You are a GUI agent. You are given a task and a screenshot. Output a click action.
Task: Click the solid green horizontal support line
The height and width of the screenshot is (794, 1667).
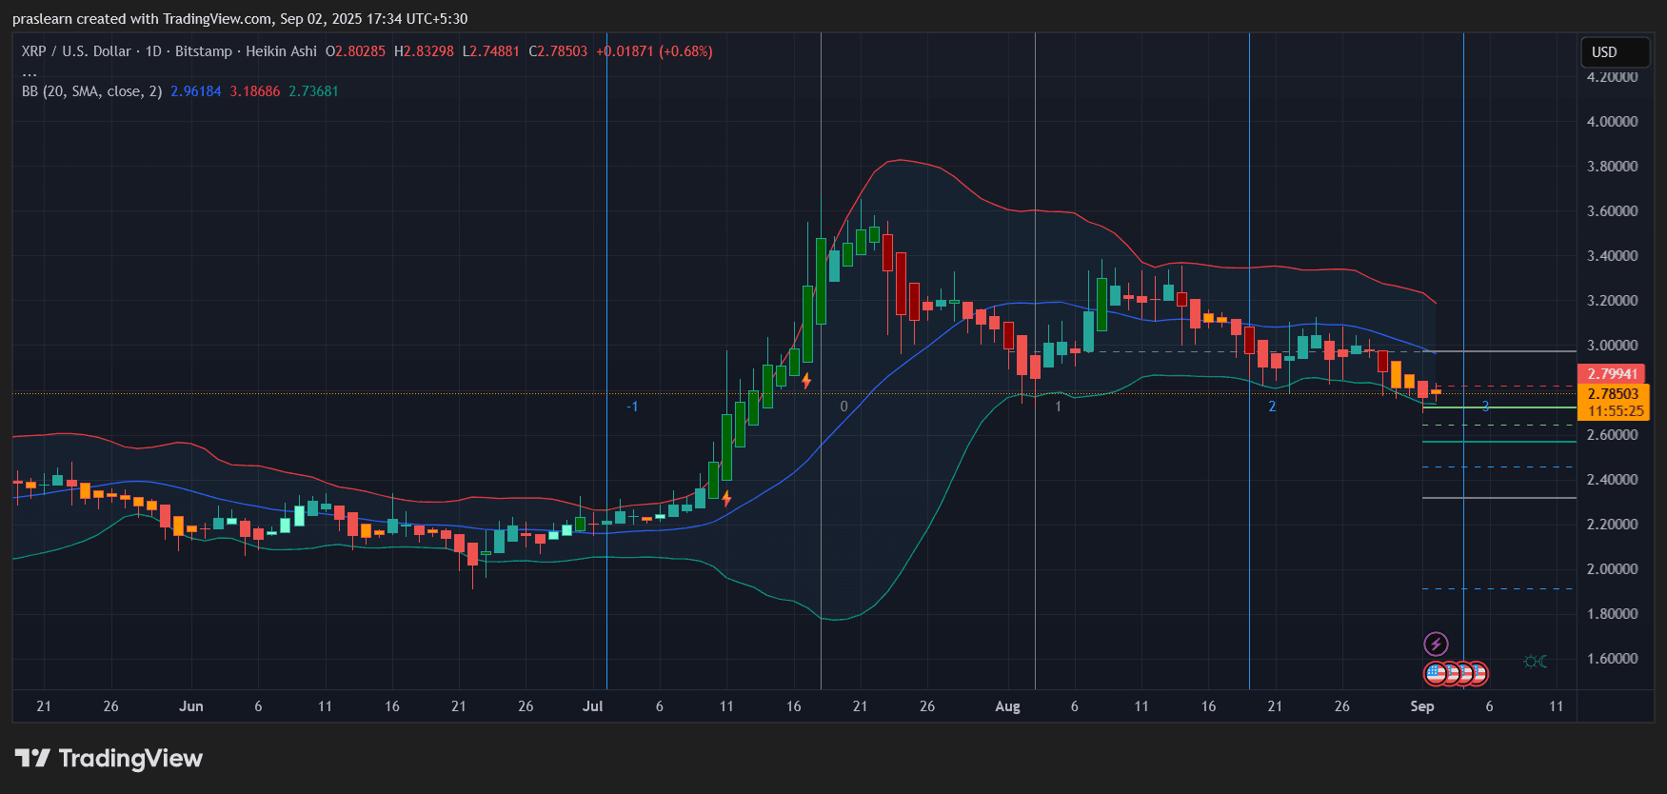click(x=1499, y=442)
